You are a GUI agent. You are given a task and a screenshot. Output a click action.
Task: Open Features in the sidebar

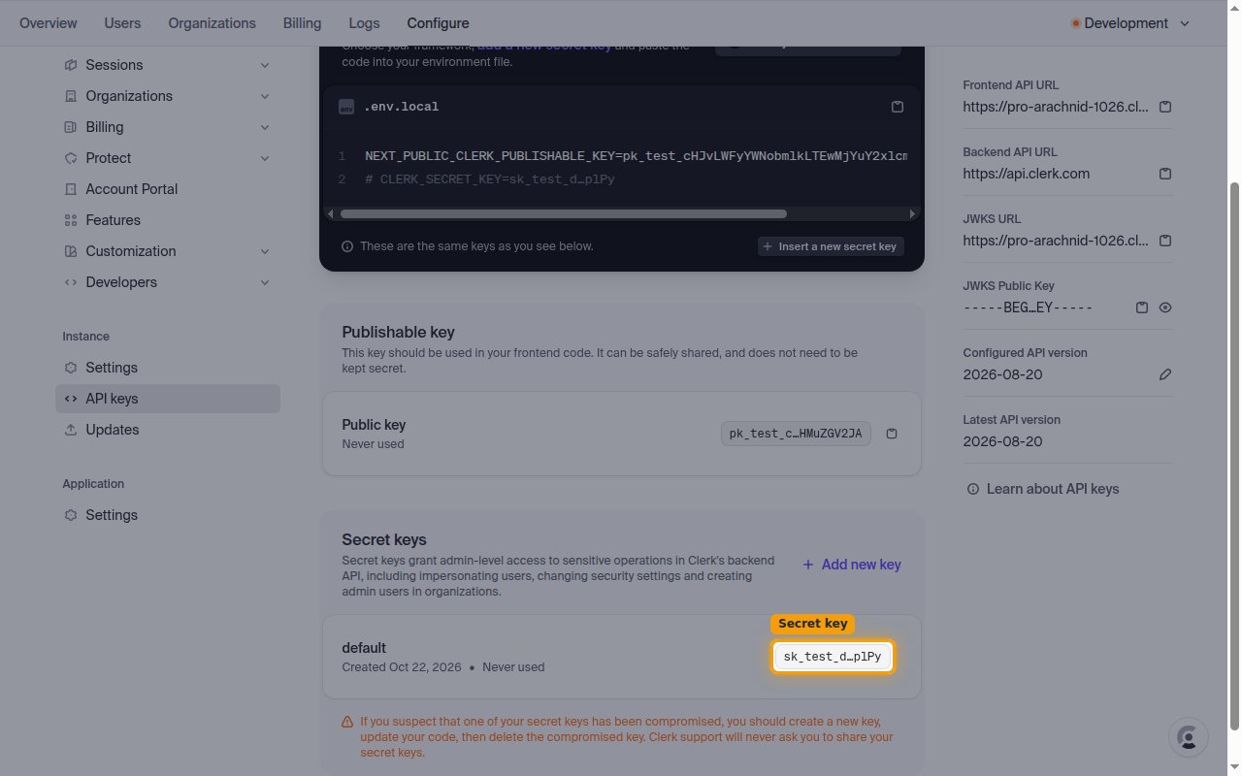point(168,220)
